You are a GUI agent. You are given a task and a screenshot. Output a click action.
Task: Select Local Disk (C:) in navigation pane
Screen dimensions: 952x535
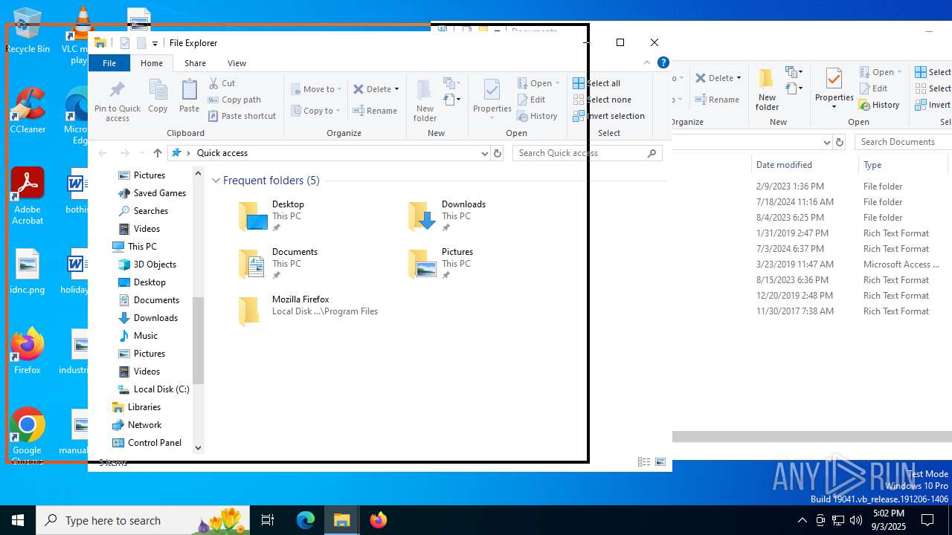click(154, 389)
